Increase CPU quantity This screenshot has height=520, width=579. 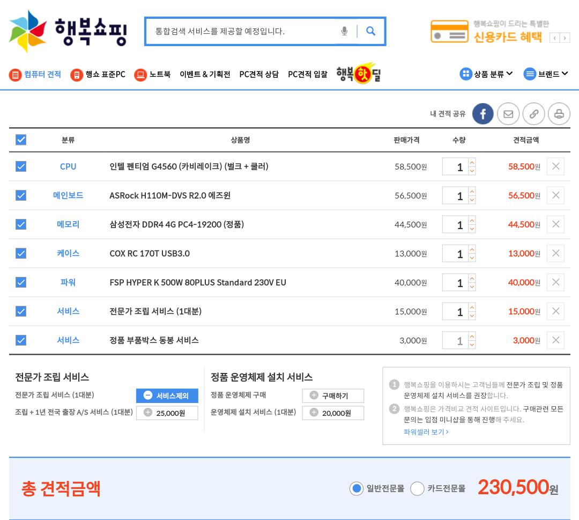pyautogui.click(x=472, y=162)
